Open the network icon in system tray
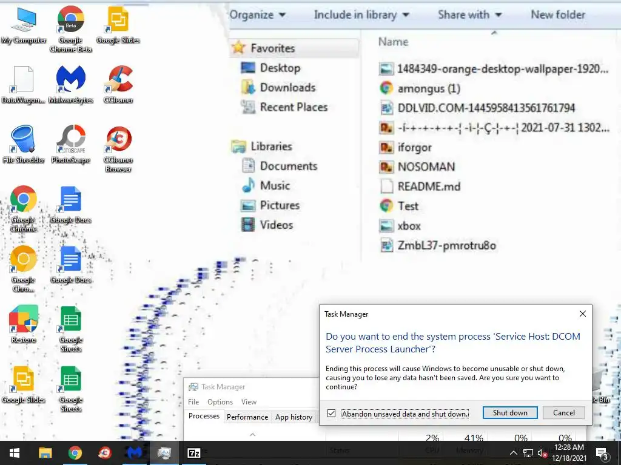Image resolution: width=621 pixels, height=465 pixels. [528, 453]
